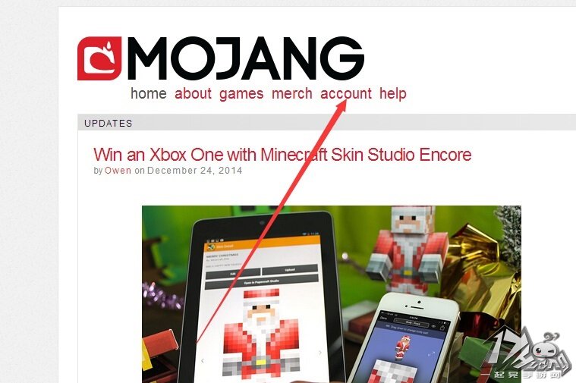Click the right chevron on the tablet screen
Image resolution: width=576 pixels, height=383 pixels.
tap(320, 353)
